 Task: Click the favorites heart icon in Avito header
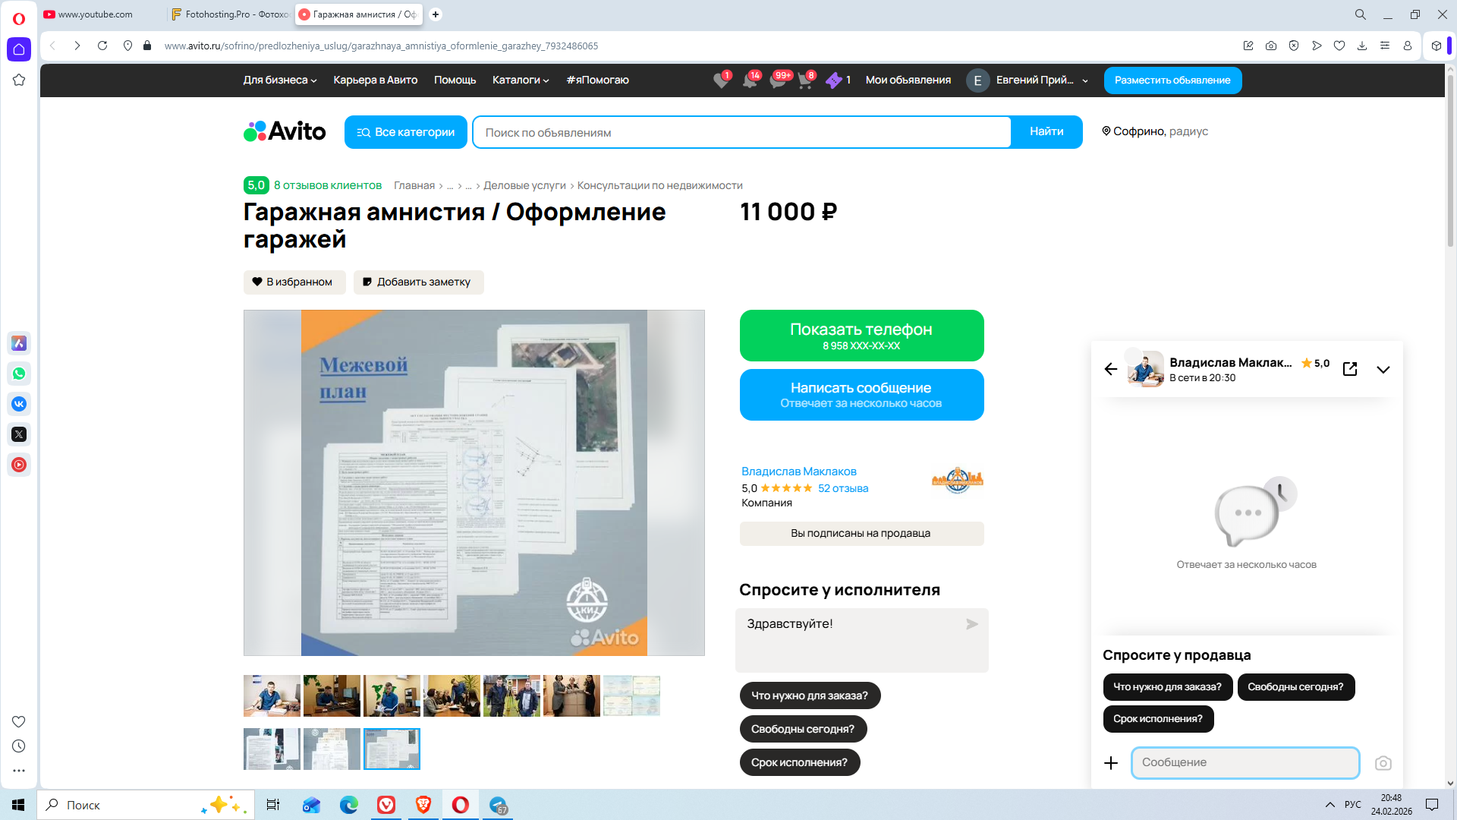[x=720, y=80]
